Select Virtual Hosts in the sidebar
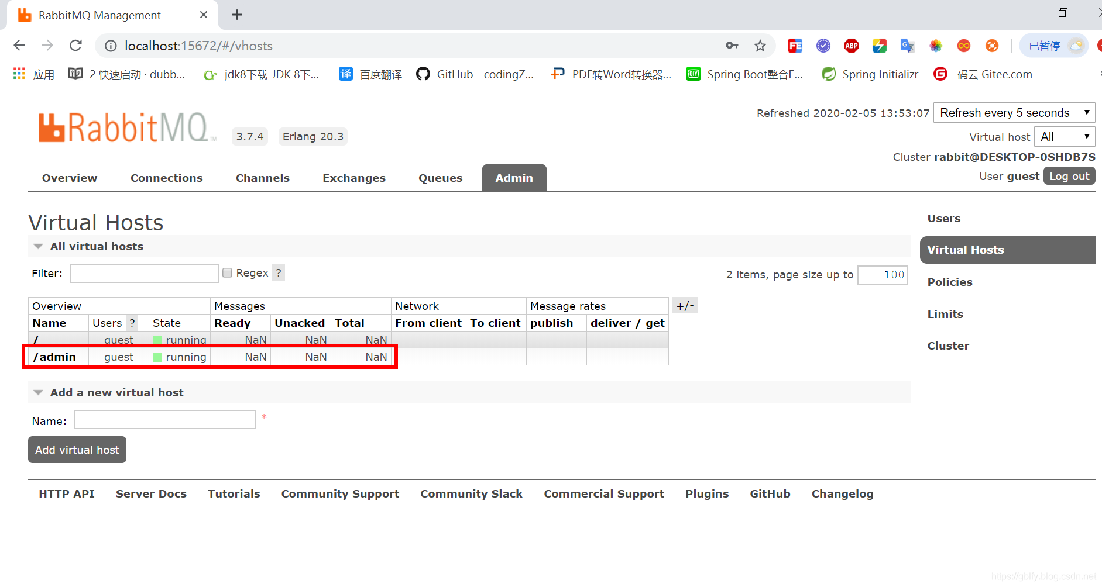 (x=1007, y=250)
